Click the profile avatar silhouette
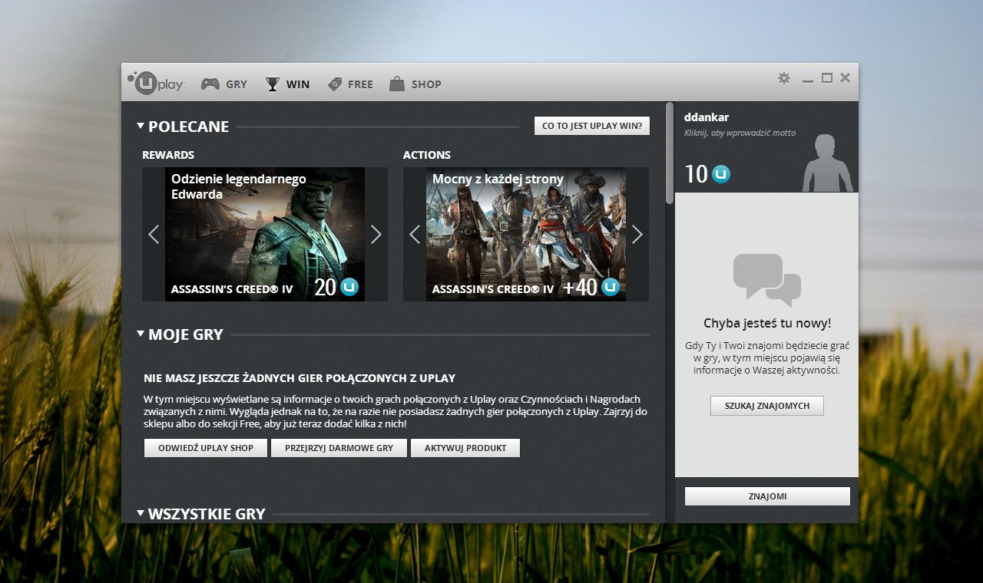 tap(828, 163)
